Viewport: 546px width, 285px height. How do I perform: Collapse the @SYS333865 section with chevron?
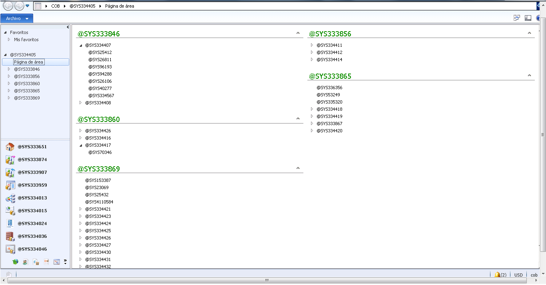click(x=529, y=76)
